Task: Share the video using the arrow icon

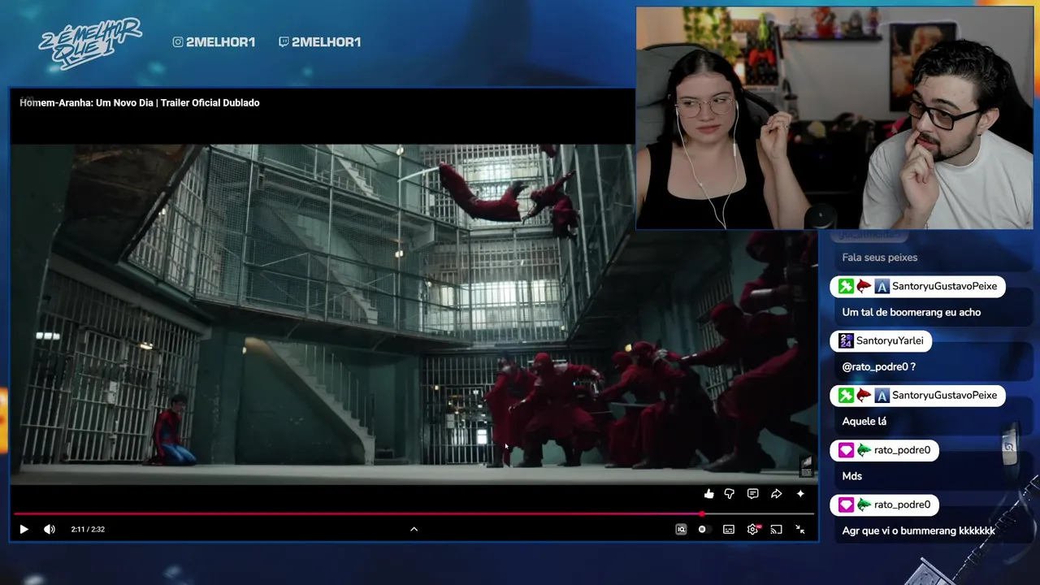Action: click(776, 493)
